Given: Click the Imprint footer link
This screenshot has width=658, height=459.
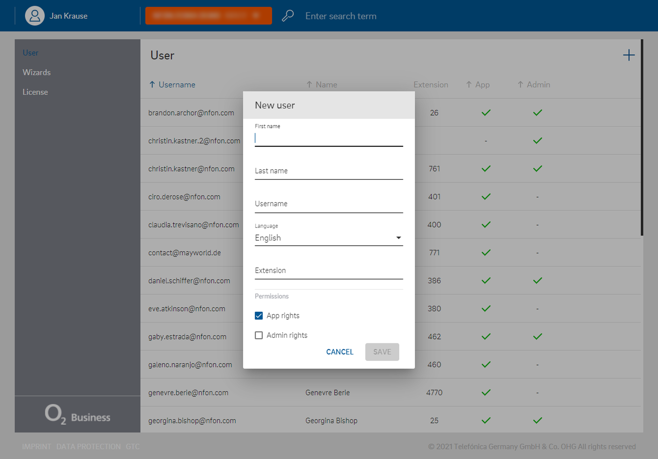Looking at the screenshot, I should tap(37, 447).
